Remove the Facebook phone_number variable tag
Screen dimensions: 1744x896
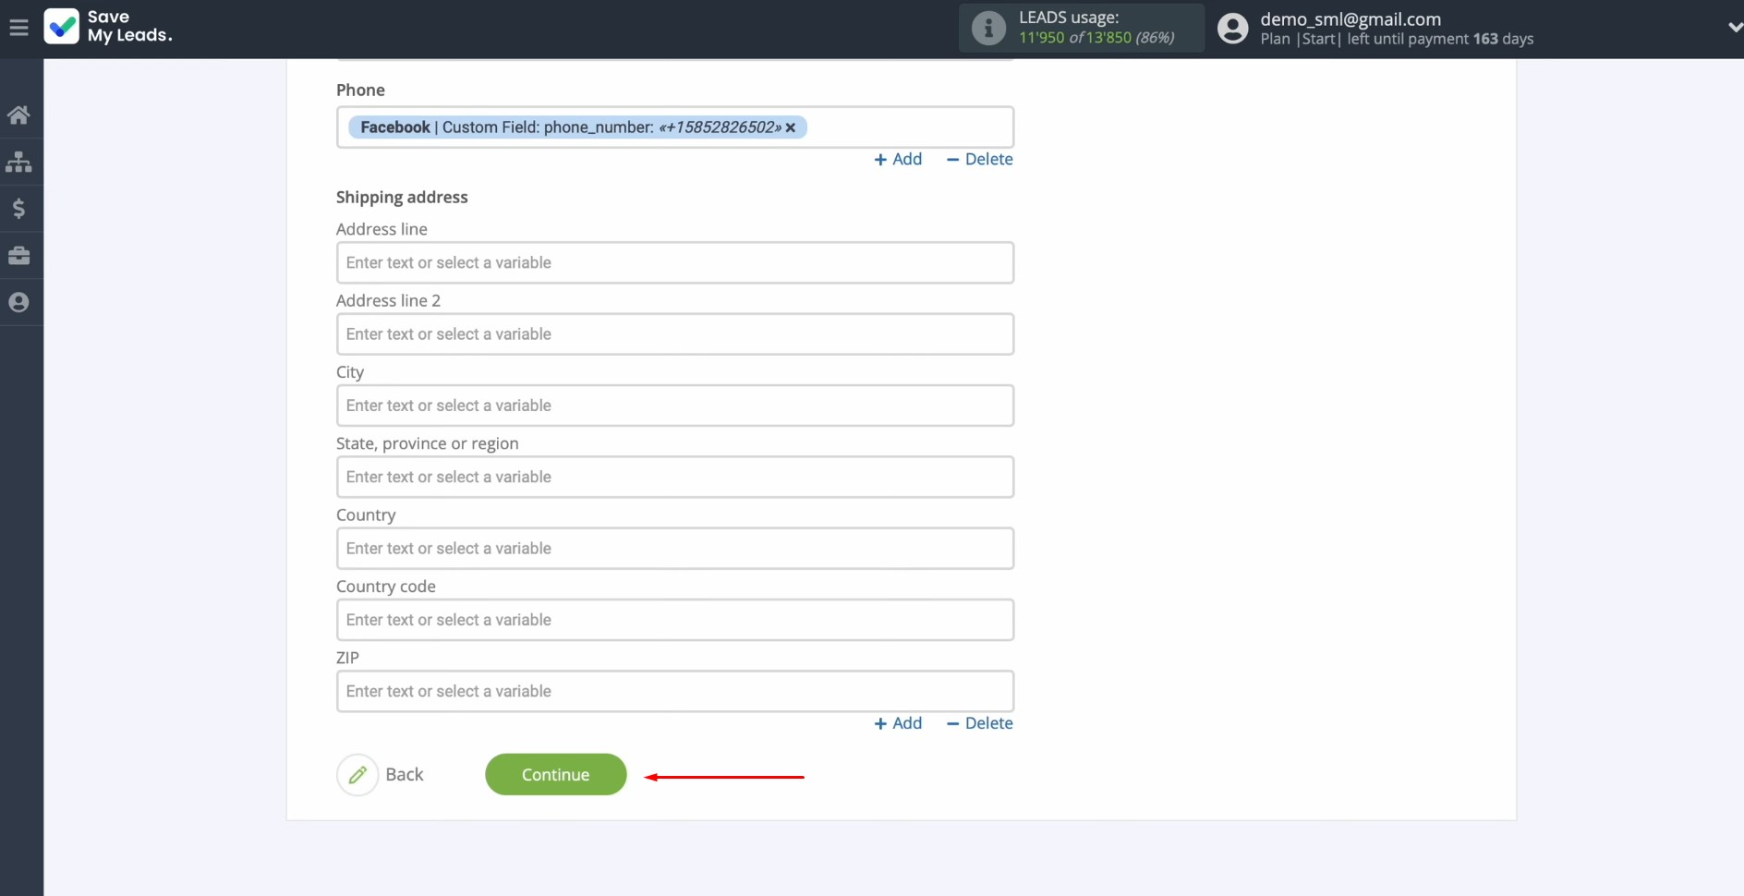tap(791, 127)
